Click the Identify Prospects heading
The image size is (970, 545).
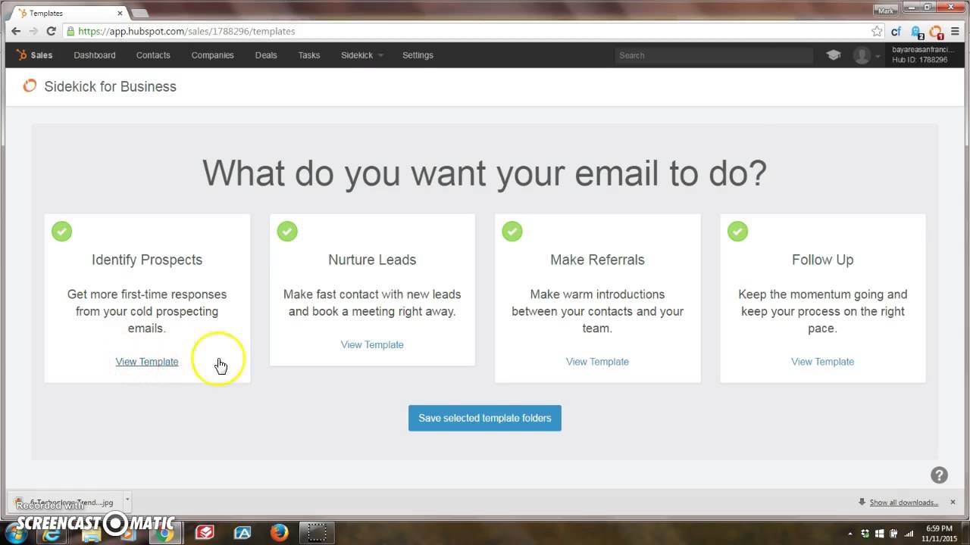click(147, 260)
